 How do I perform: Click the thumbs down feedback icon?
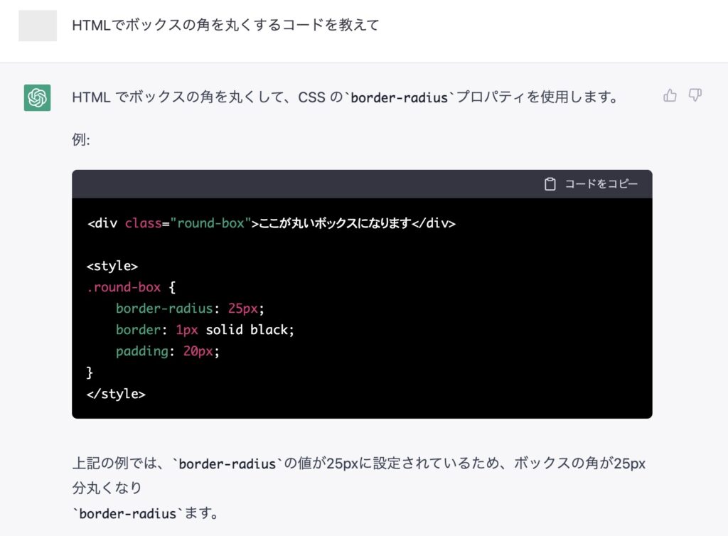click(695, 95)
